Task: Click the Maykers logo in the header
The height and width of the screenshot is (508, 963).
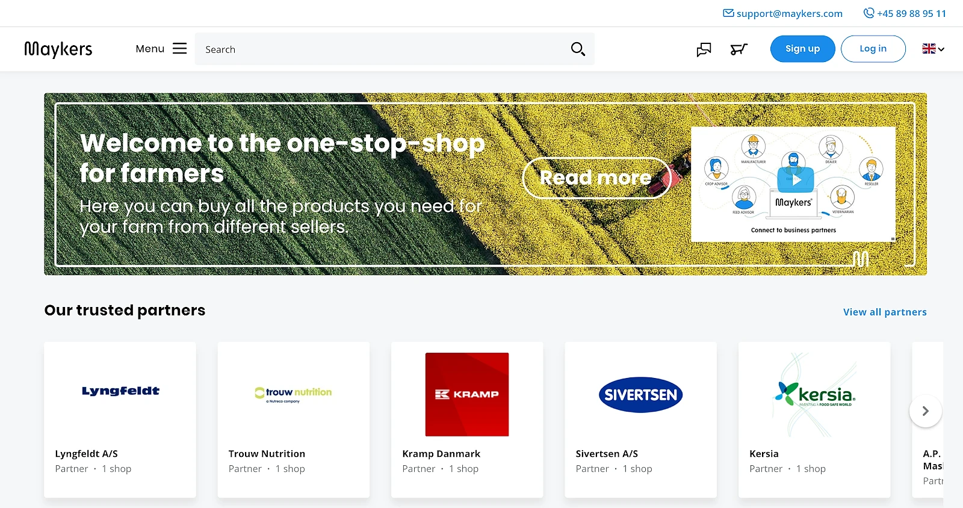Action: 58,49
